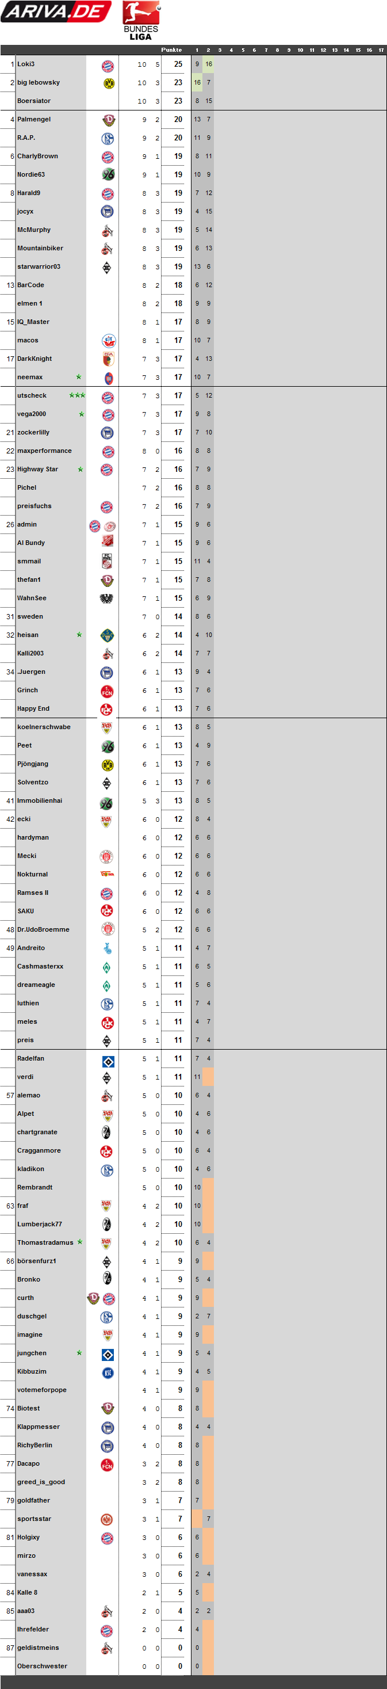Open the Loki3 player profile
Image resolution: width=387 pixels, height=1689 pixels.
click(x=26, y=64)
